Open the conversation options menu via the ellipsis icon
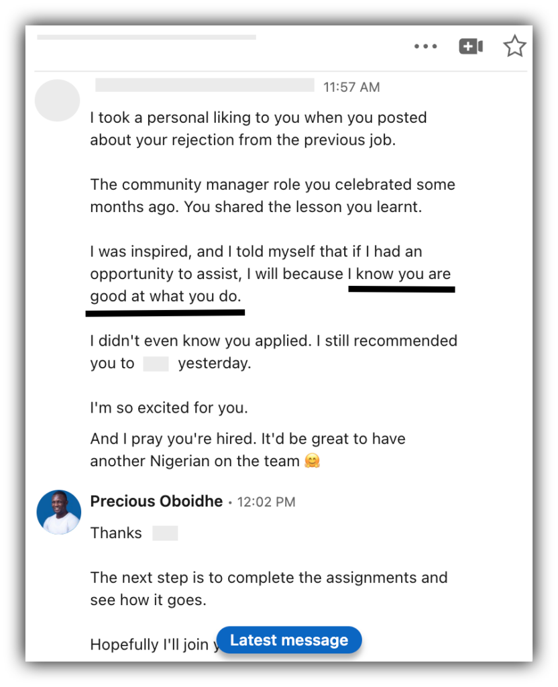The width and height of the screenshot is (558, 687). point(425,46)
